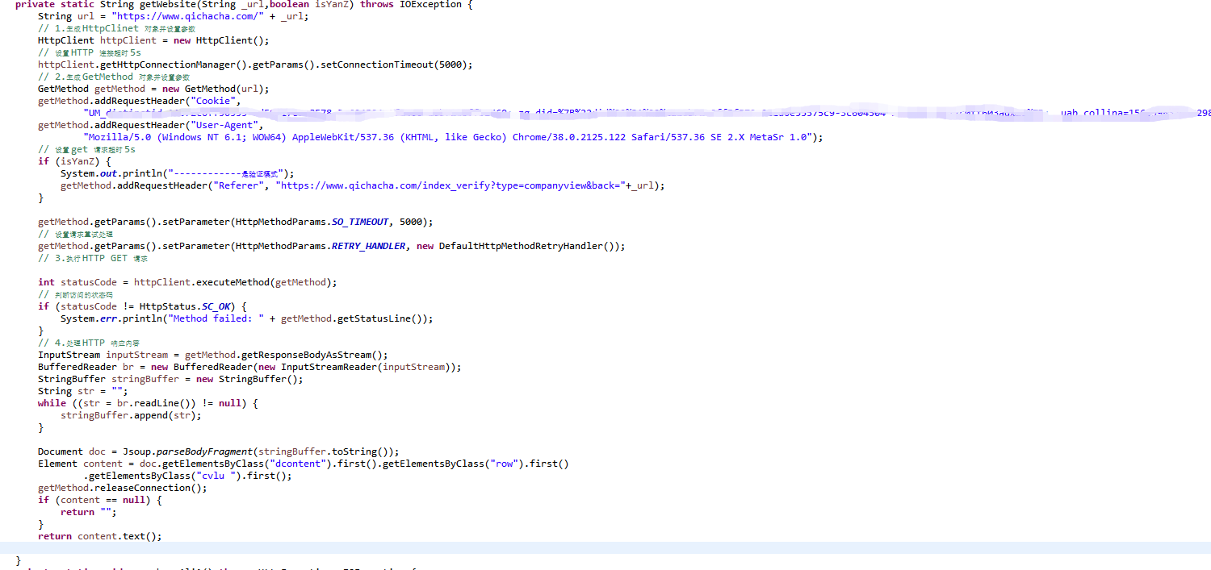Click the "cvlu " class name string
Screen dimensions: 1211x570
click(219, 476)
